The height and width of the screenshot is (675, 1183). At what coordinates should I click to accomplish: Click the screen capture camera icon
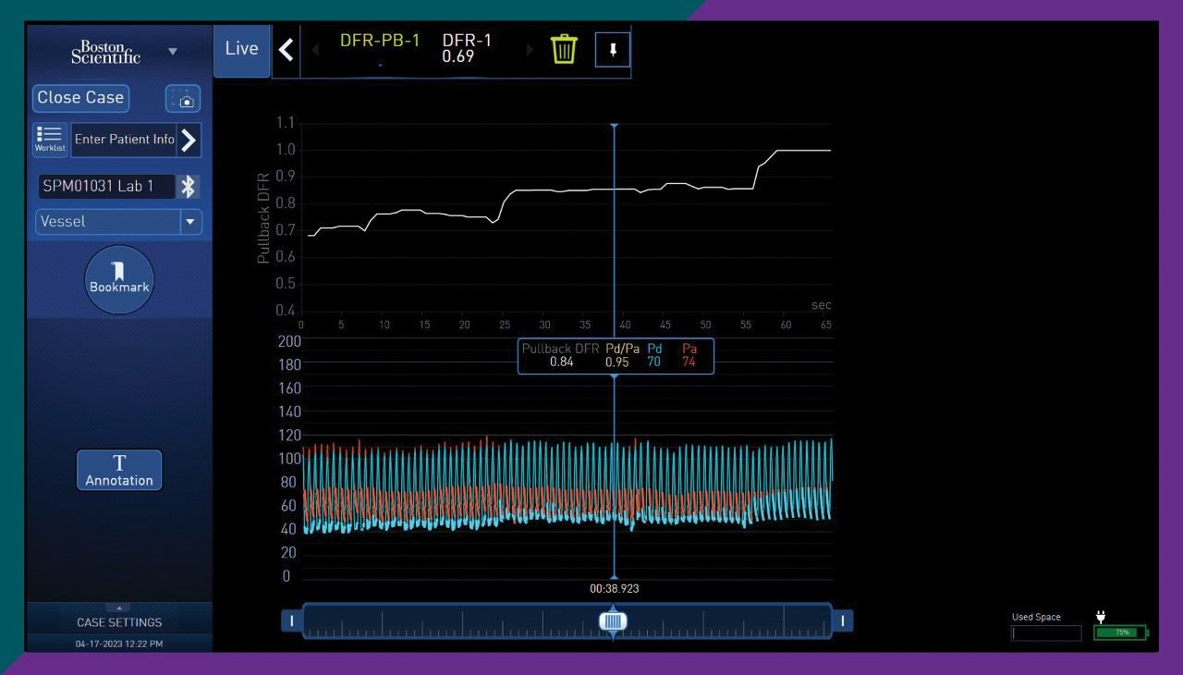[x=183, y=98]
